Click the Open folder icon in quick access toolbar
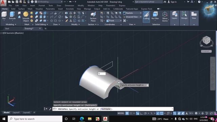The image size is (217, 122). 13,2
